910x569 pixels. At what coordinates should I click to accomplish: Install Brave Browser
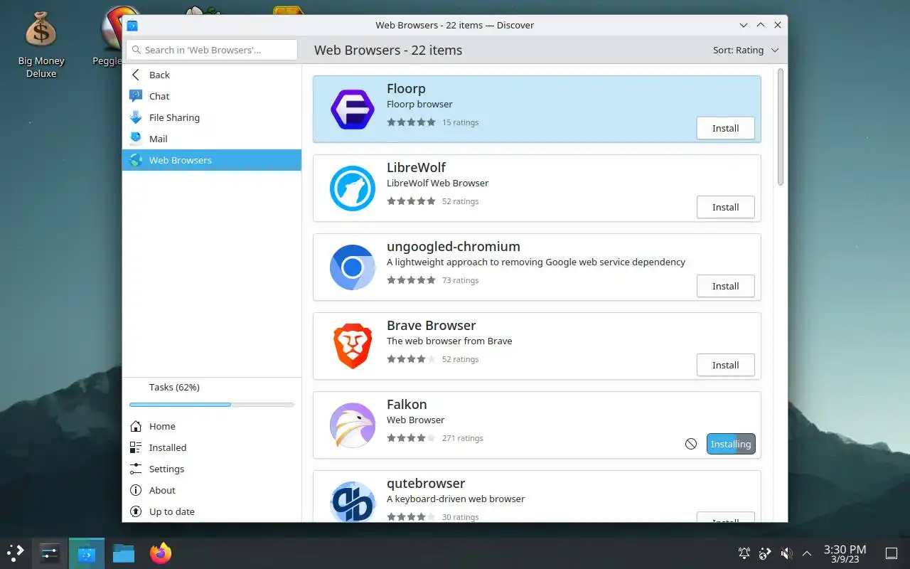tap(725, 365)
